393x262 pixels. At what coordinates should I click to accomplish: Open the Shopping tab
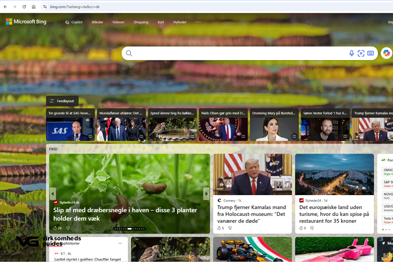click(x=141, y=22)
